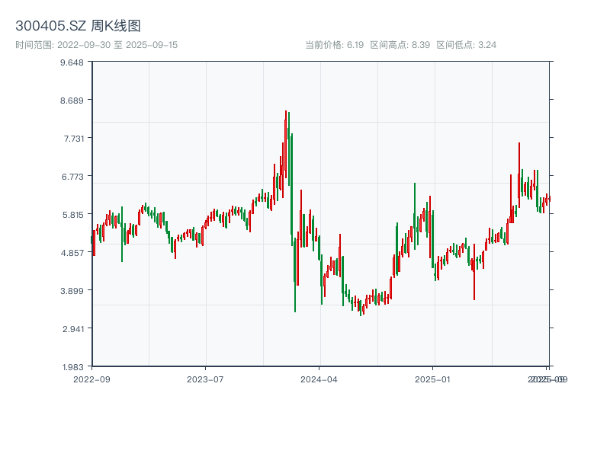This screenshot has width=610, height=457.
Task: Click x-axis date label 2025-01
Action: pyautogui.click(x=432, y=379)
